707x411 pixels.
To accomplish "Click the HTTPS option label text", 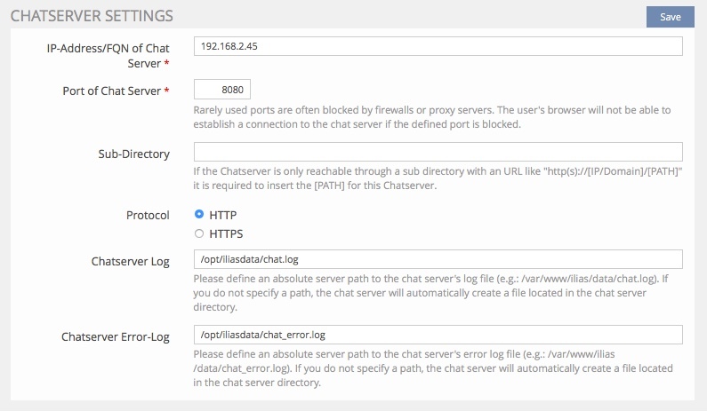I will click(x=226, y=234).
